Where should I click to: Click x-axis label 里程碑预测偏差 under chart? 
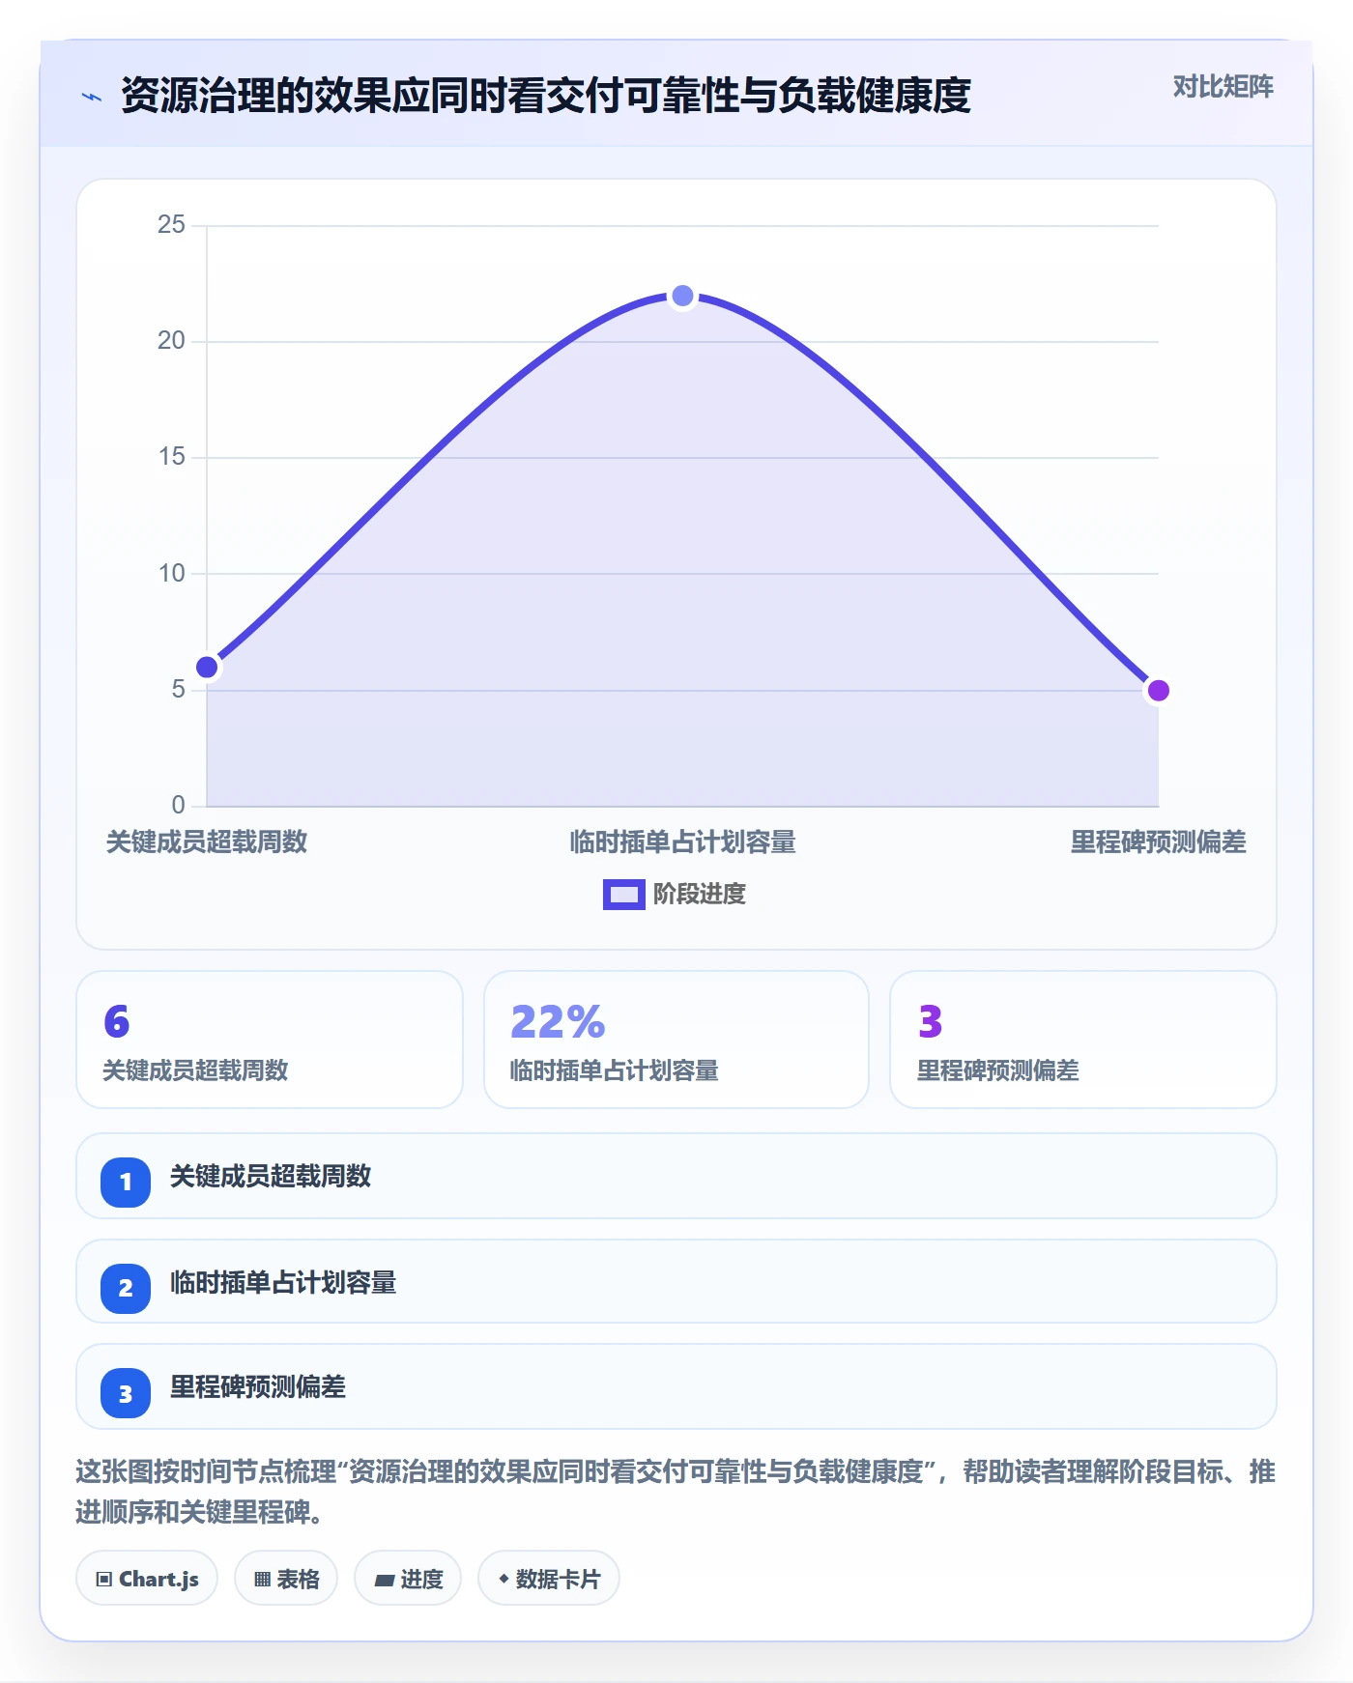pyautogui.click(x=1158, y=842)
